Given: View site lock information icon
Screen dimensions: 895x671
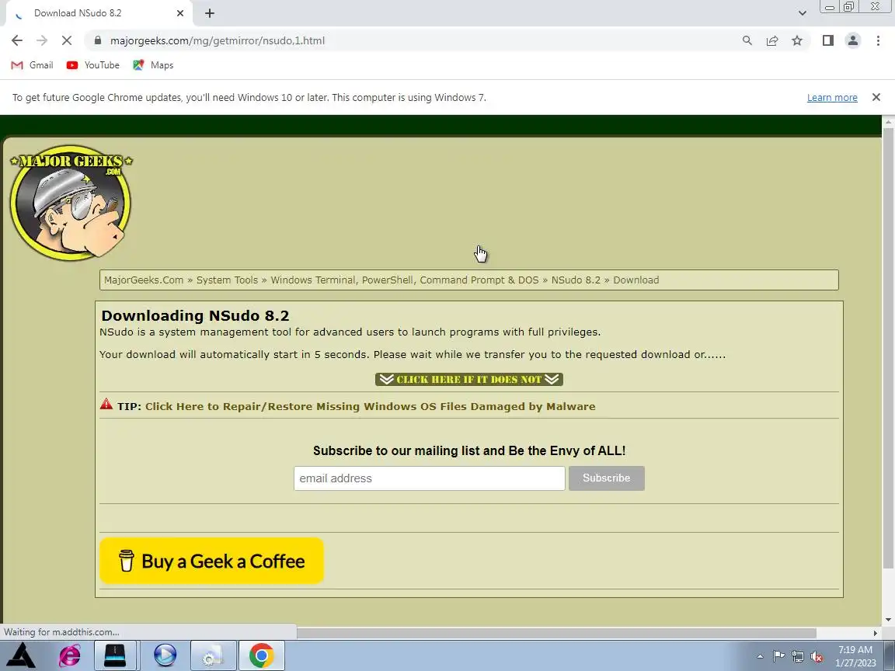Looking at the screenshot, I should (98, 40).
